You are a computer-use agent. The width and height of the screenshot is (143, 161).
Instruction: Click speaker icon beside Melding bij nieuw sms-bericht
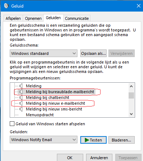[21, 109]
